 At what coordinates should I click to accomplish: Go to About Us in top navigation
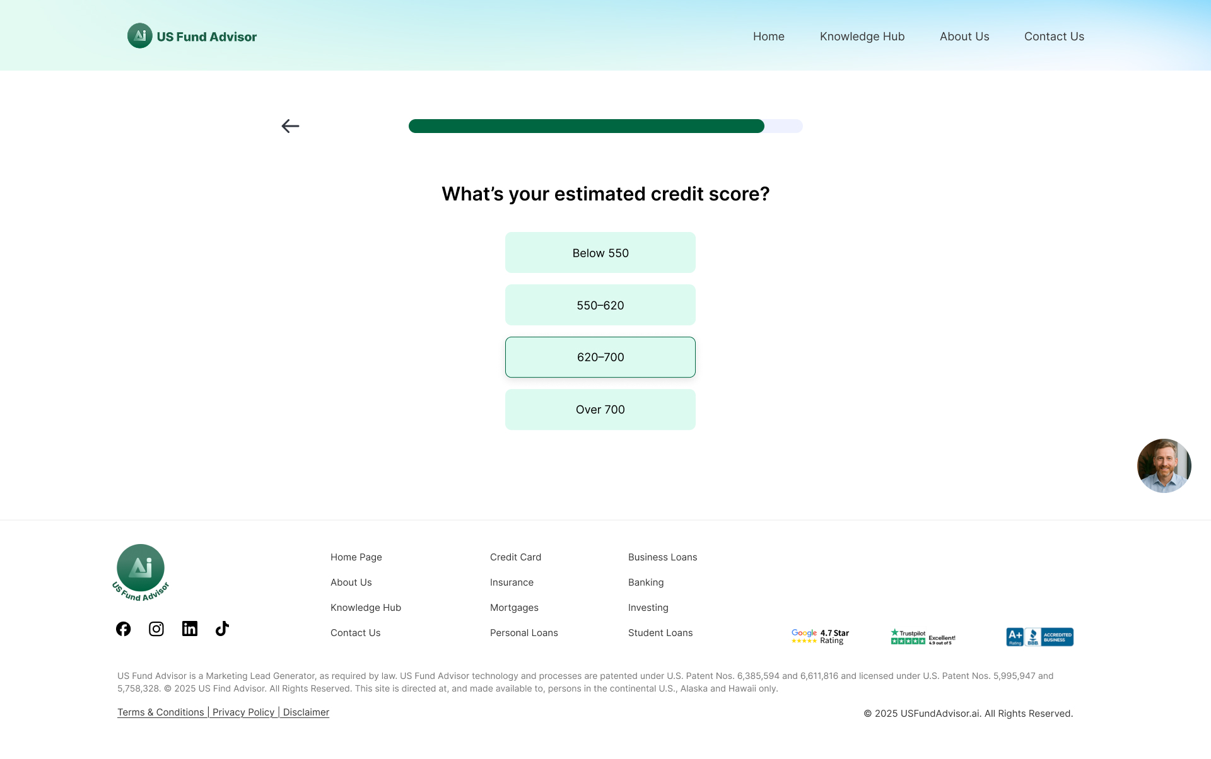(964, 37)
